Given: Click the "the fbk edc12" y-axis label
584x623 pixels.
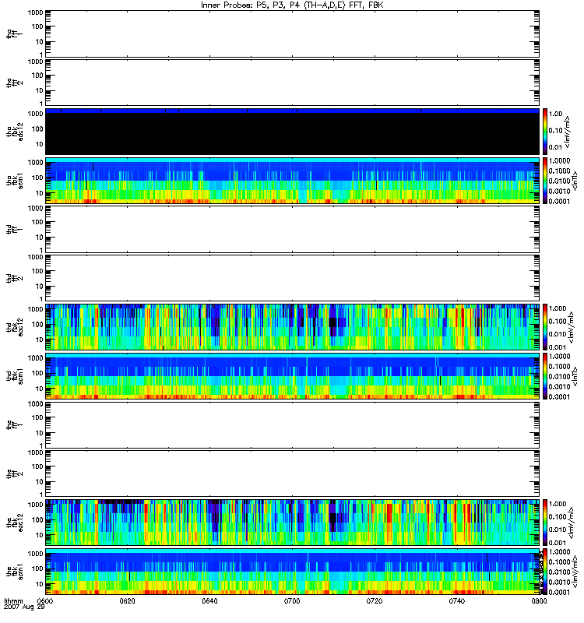Looking at the screenshot, I should [14, 523].
